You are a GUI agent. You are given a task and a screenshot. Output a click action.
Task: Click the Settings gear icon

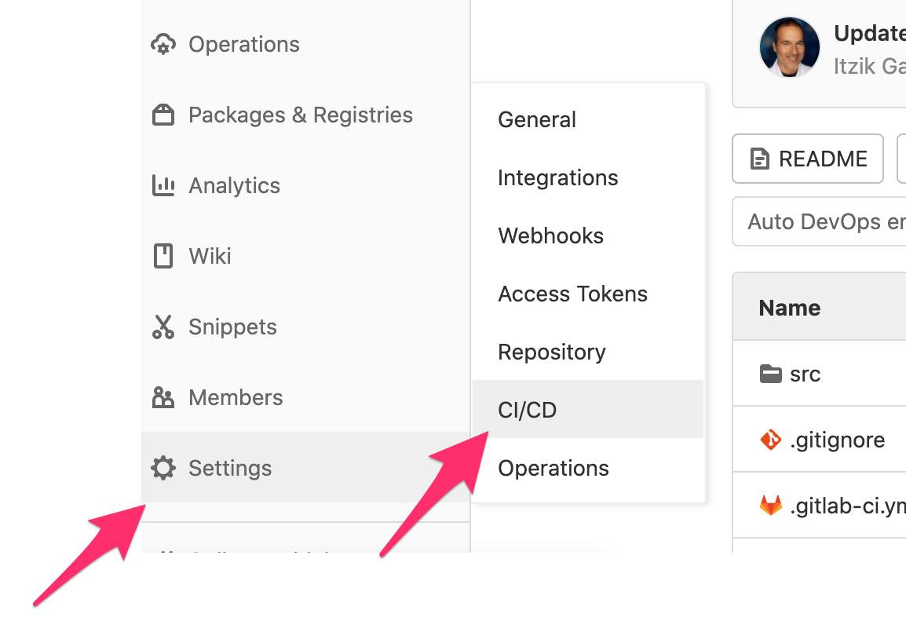[x=163, y=468]
